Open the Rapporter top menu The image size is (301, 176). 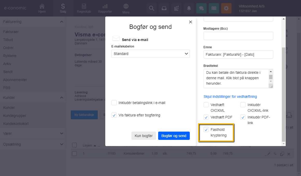point(105,8)
